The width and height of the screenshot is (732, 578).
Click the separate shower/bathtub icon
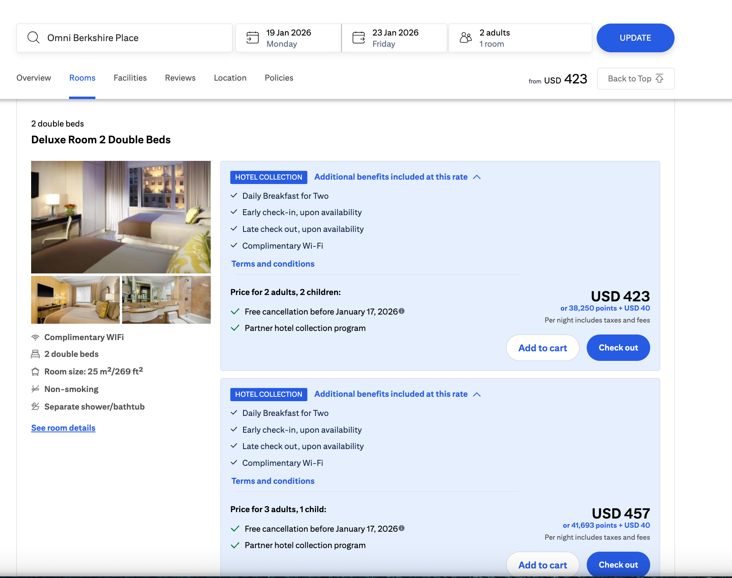click(x=35, y=406)
